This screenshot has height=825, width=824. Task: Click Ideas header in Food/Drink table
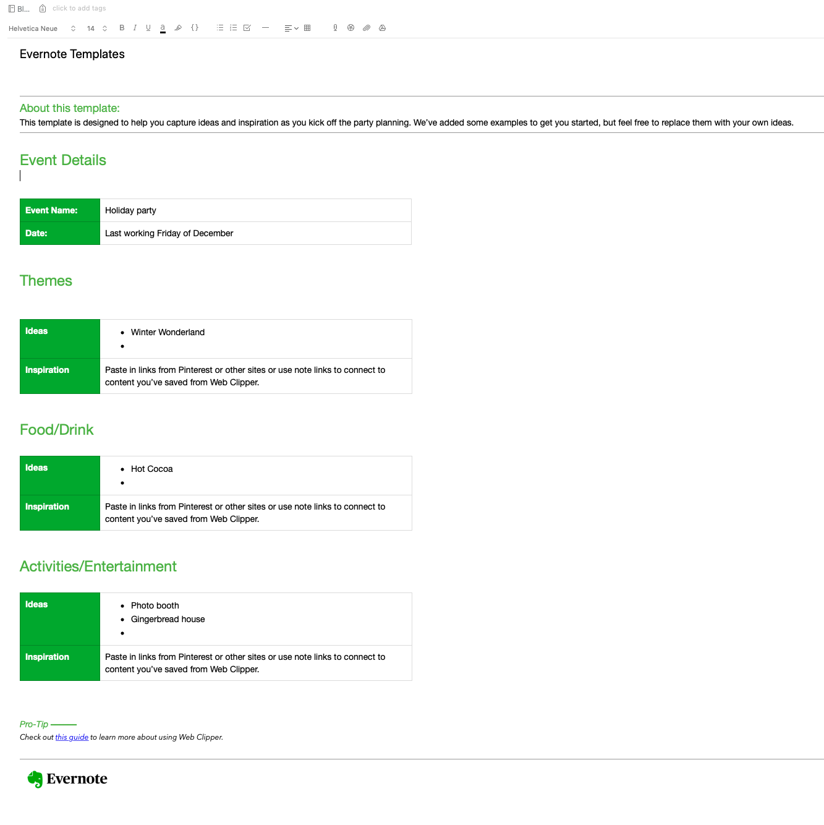pyautogui.click(x=60, y=476)
